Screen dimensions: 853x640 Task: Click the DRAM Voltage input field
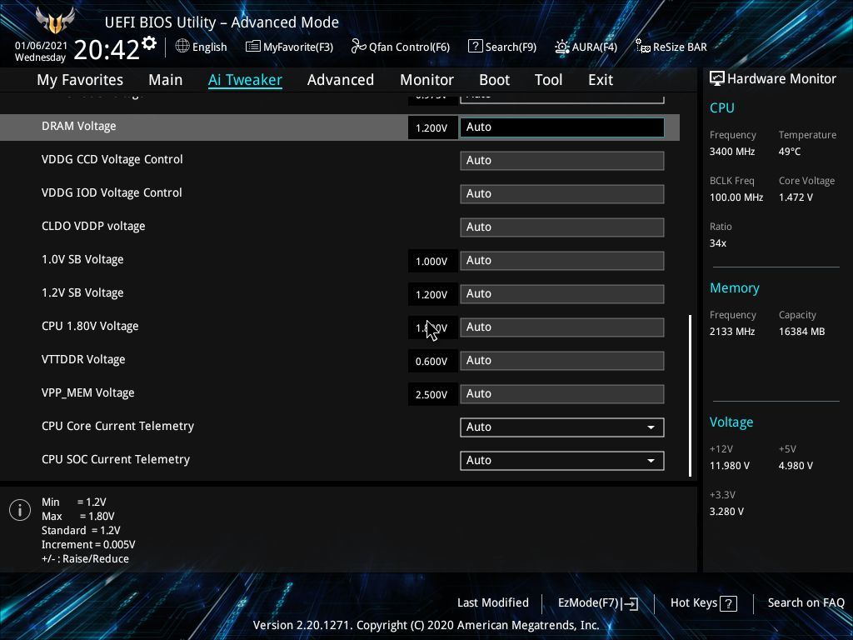pyautogui.click(x=562, y=127)
